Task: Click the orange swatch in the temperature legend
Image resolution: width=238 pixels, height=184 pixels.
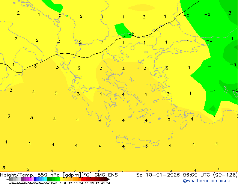Action: pos(76,179)
